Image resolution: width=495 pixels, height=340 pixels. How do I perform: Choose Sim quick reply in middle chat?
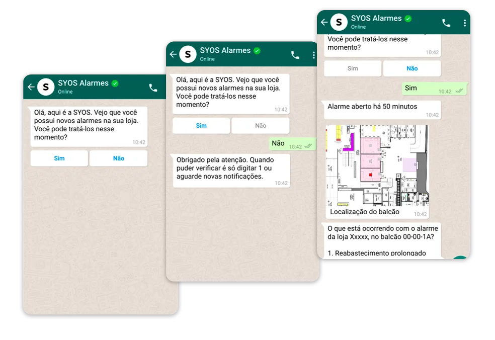tap(201, 126)
